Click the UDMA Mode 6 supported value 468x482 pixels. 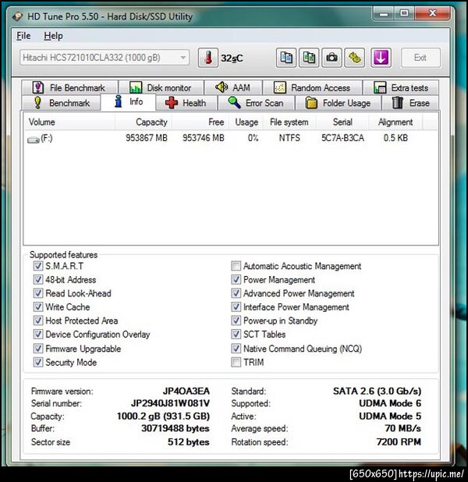click(390, 403)
